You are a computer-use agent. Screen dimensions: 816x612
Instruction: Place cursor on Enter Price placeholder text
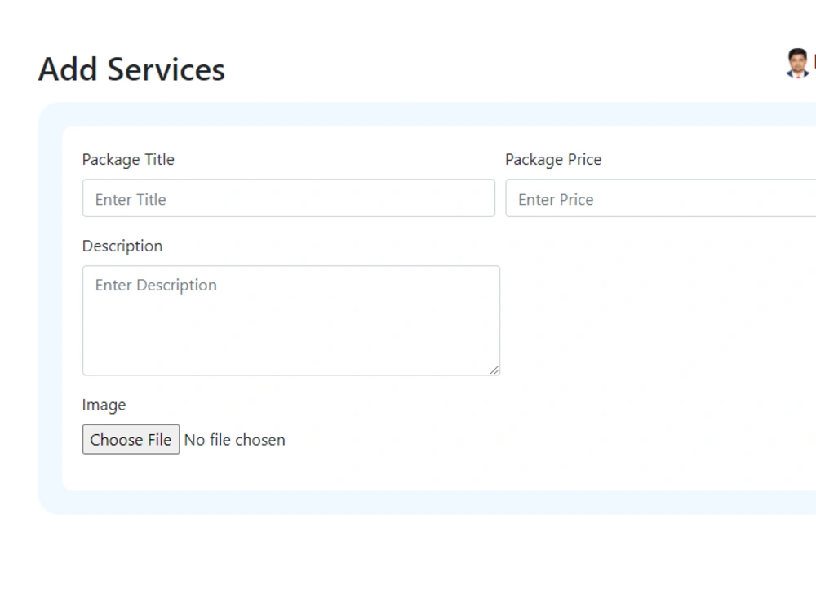(x=556, y=199)
